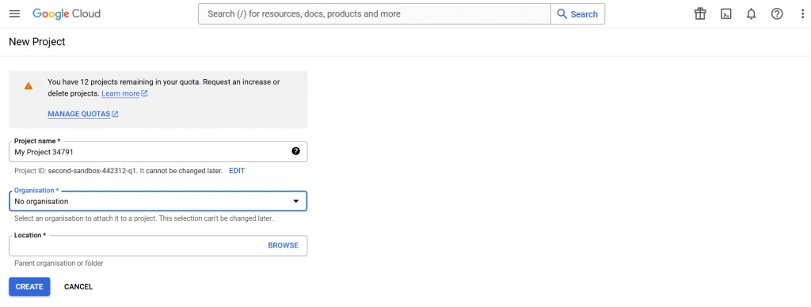811x307 pixels.
Task: Click the Project name help icon
Action: tap(296, 151)
